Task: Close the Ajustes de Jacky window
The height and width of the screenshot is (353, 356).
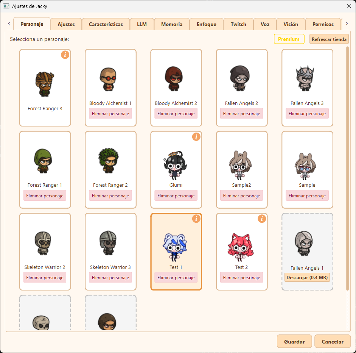Action: coord(349,6)
